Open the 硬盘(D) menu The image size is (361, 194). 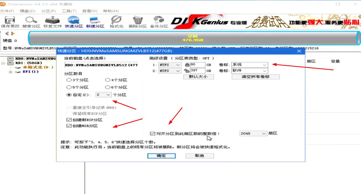28,11
